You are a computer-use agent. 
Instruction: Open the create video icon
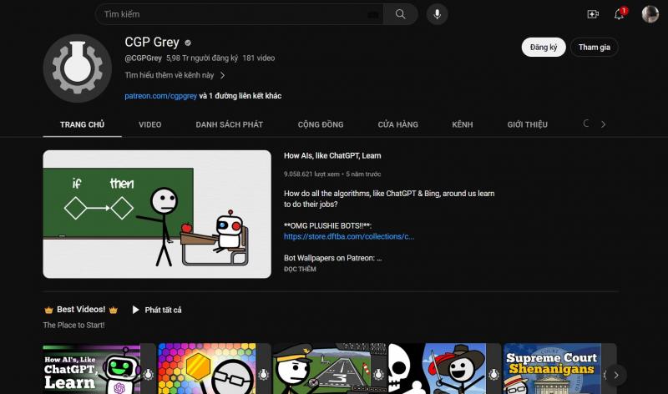(x=593, y=14)
